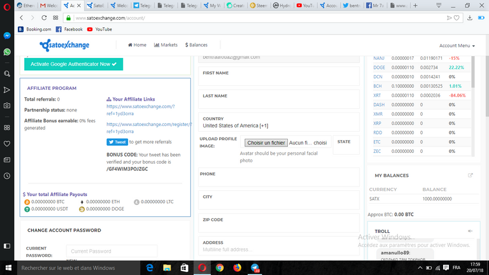This screenshot has height=275, width=489.
Task: Open the tab list menu icon
Action: tap(439, 5)
